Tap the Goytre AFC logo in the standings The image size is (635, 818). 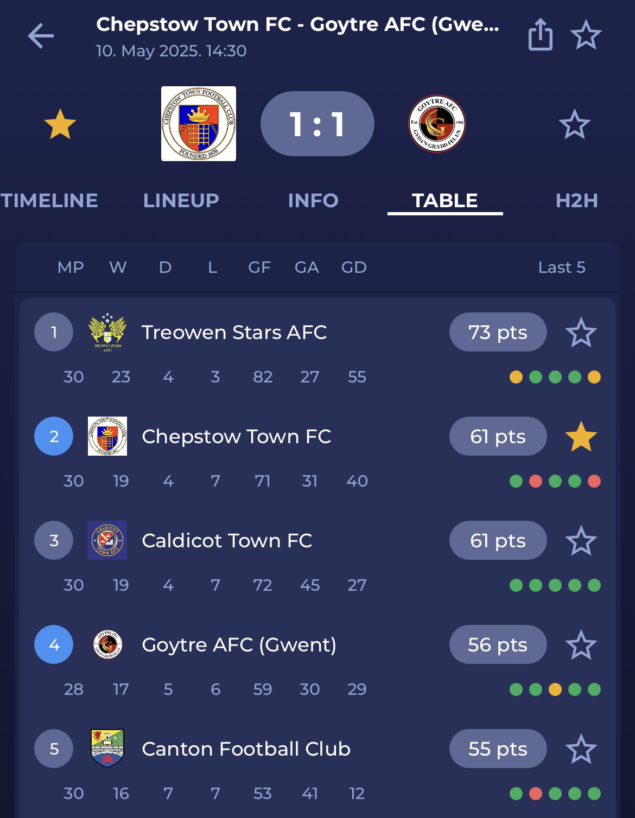tap(107, 644)
